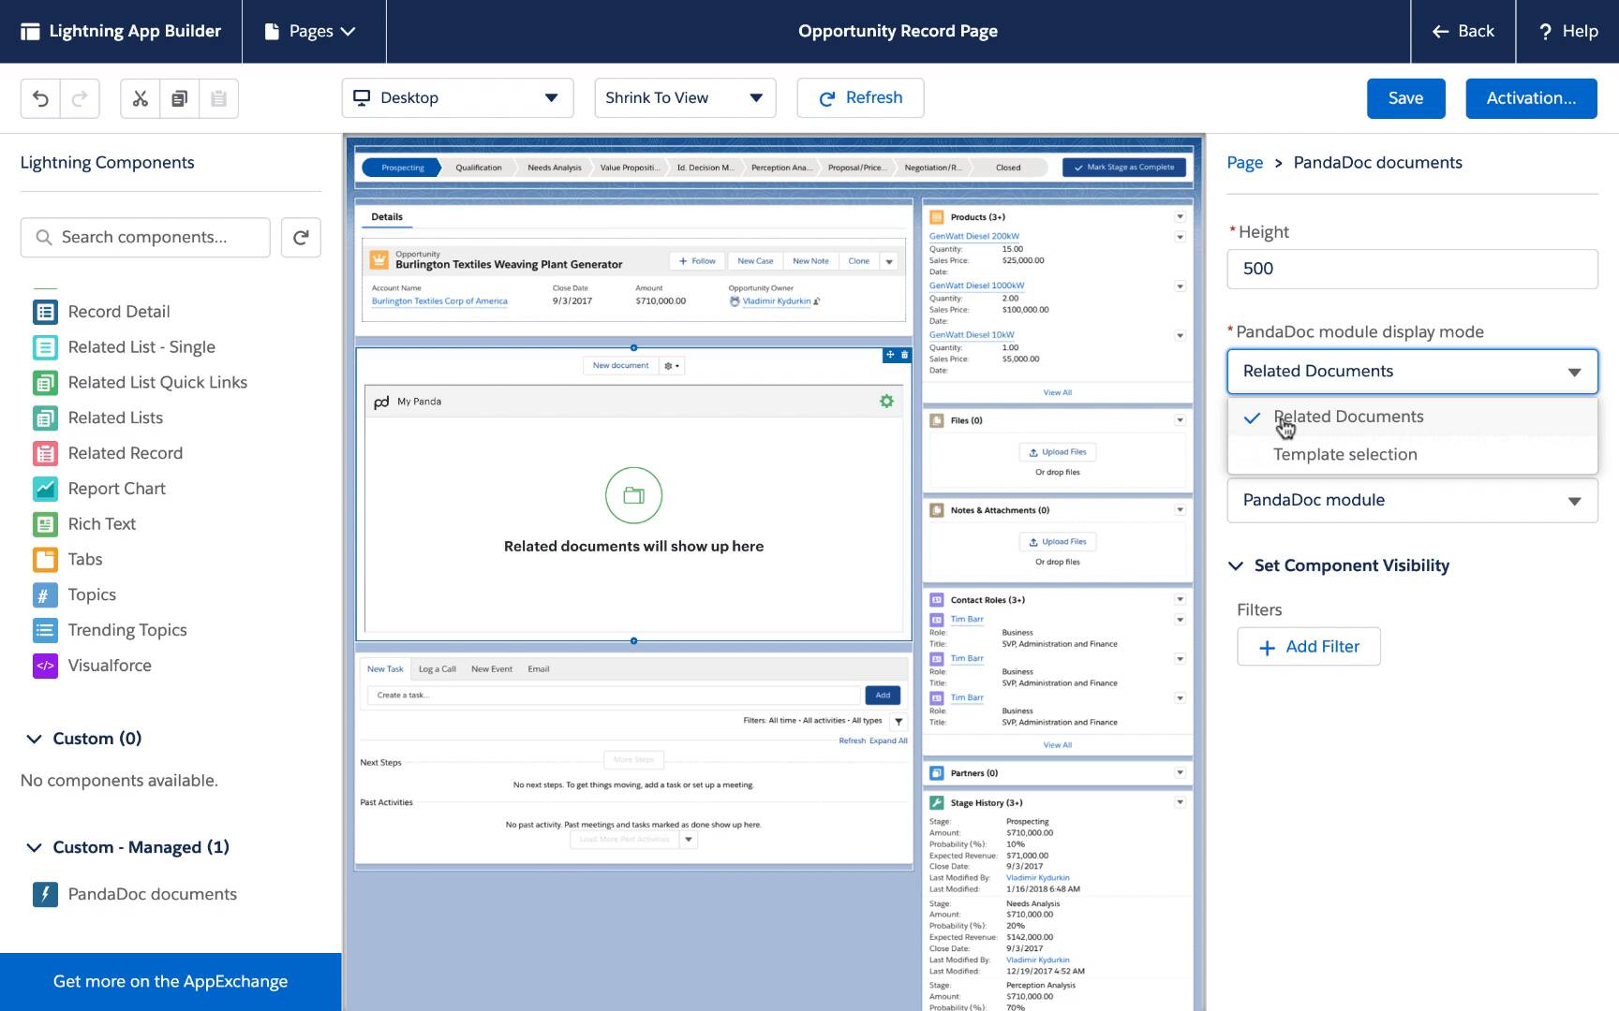1619x1011 pixels.
Task: Open Burlington Textiles Corp of America link
Action: coord(439,301)
